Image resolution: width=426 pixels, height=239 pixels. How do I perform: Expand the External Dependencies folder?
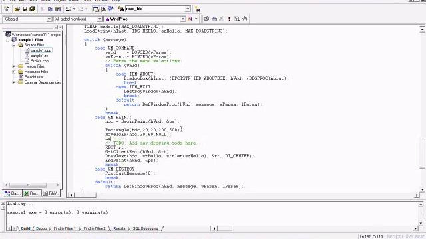pos(13,82)
